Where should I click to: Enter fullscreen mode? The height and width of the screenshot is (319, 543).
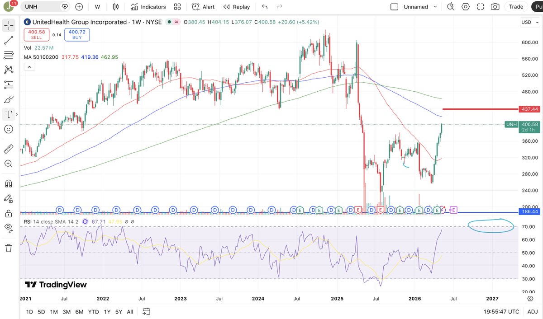point(481,7)
